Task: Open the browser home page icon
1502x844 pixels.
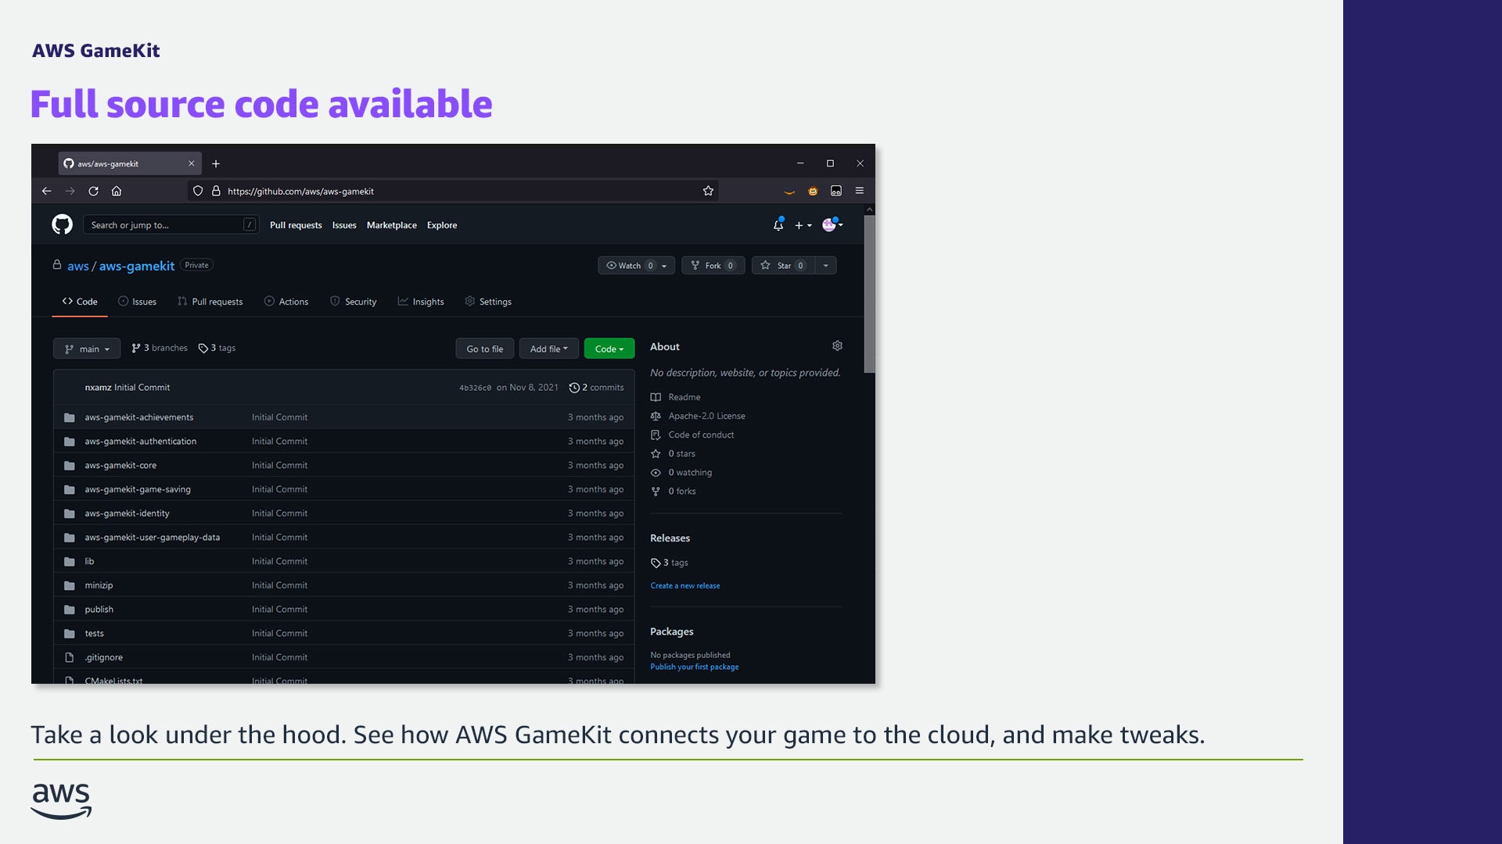Action: pyautogui.click(x=117, y=190)
